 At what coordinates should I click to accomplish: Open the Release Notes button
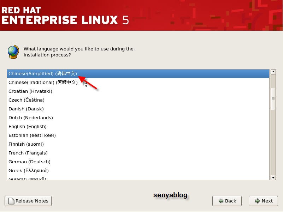pyautogui.click(x=28, y=201)
